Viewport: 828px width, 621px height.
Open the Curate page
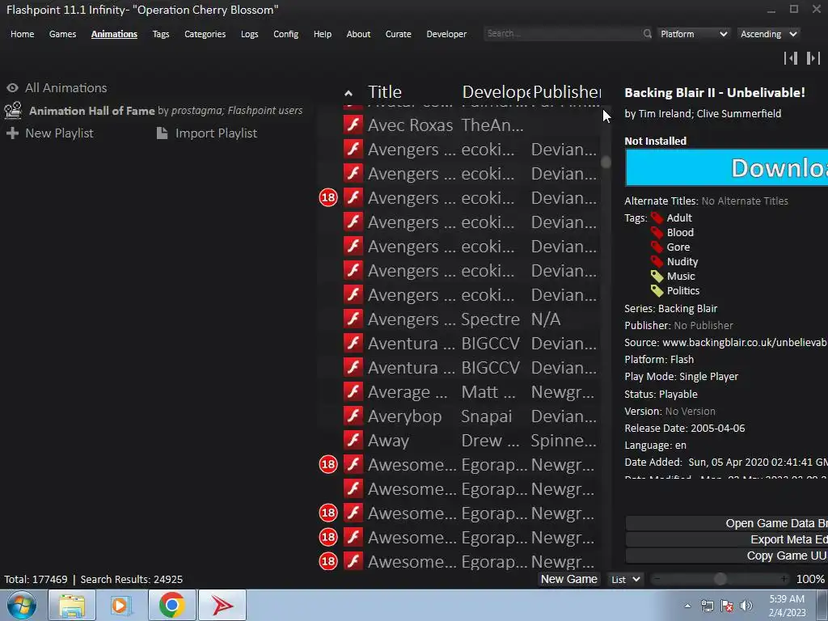398,34
